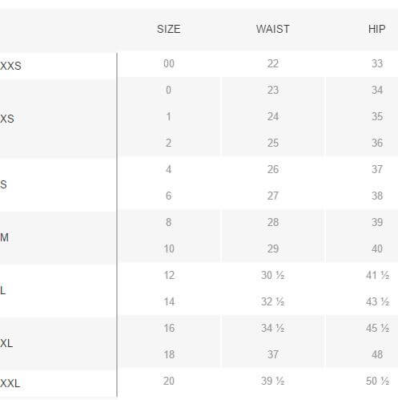Screen dimensions: 398x400
Task: Click hip value 43 ½
Action: [x=377, y=301]
